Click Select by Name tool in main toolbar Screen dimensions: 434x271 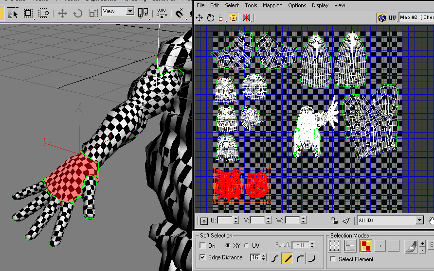pyautogui.click(x=13, y=13)
